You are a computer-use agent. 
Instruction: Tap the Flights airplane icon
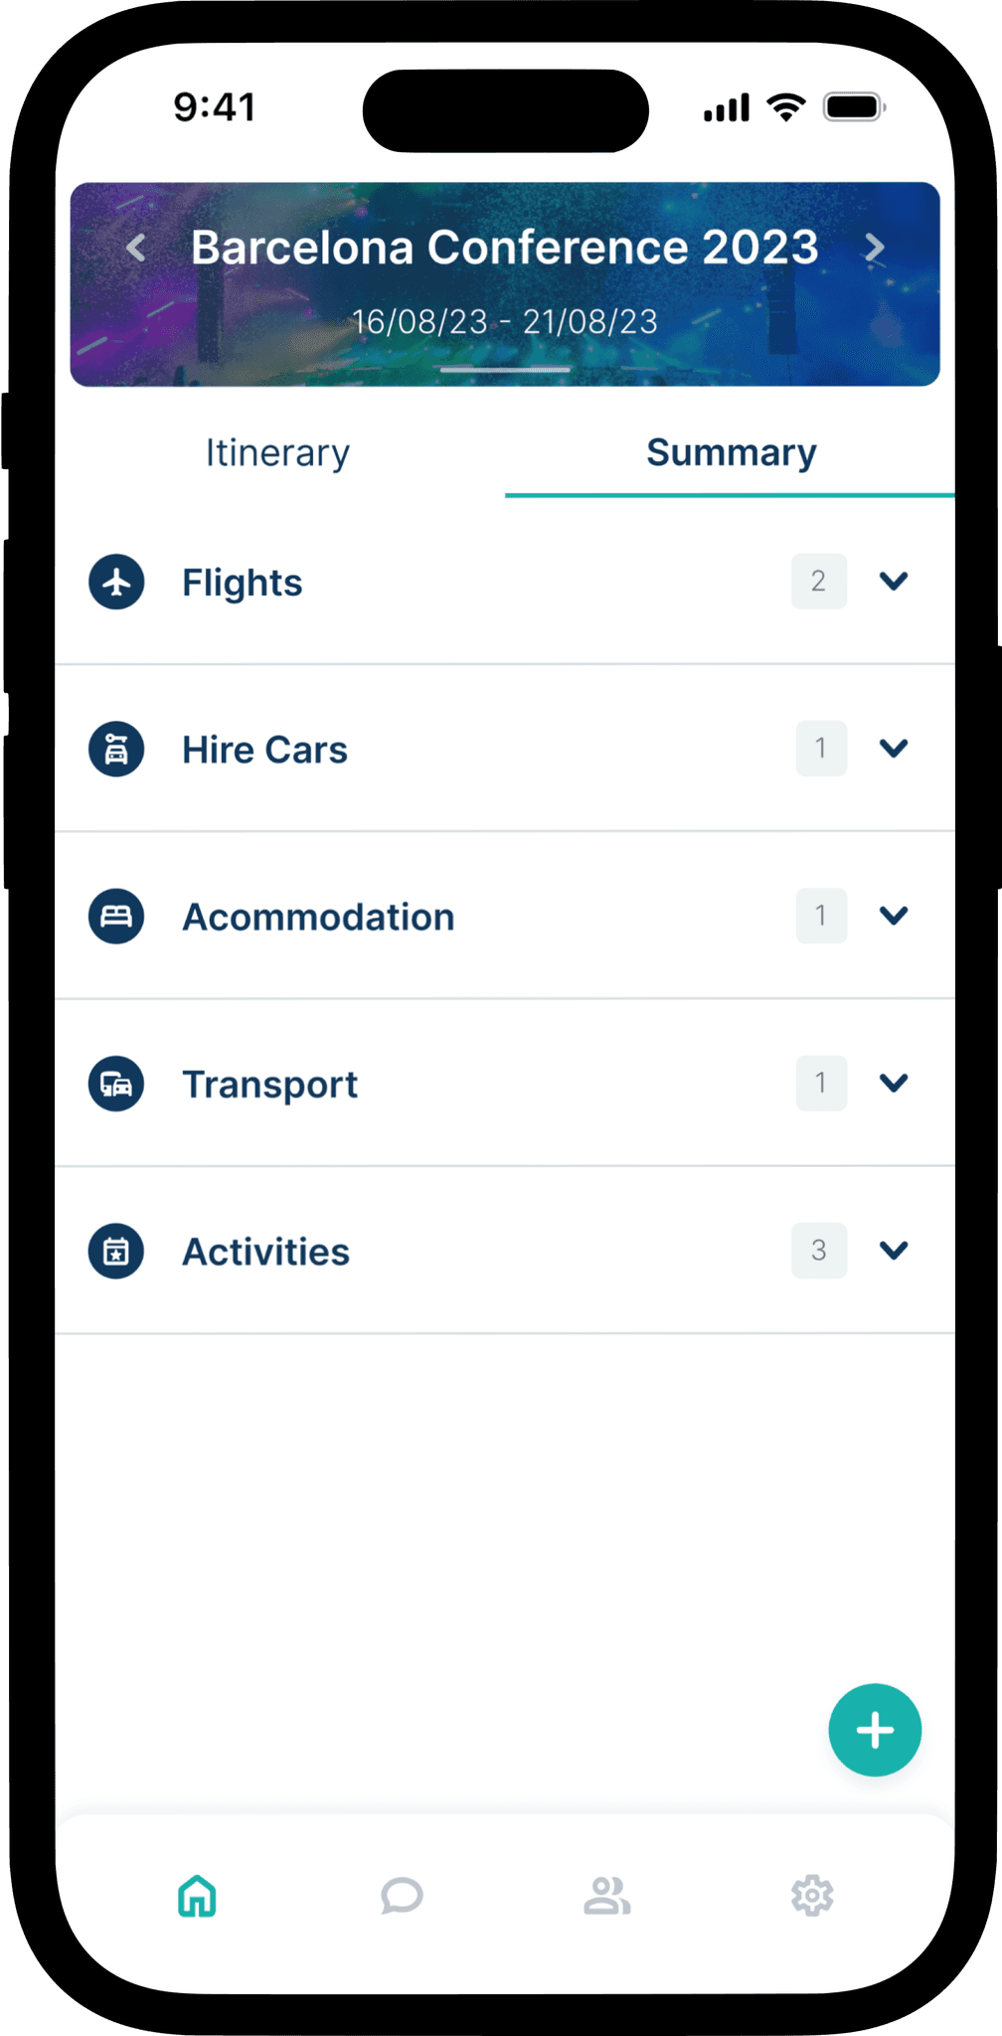pyautogui.click(x=116, y=582)
